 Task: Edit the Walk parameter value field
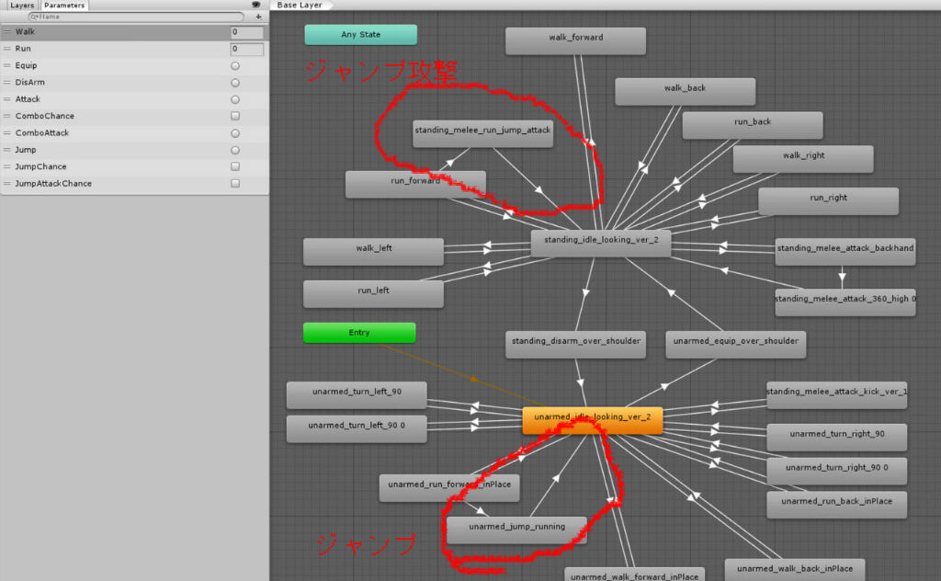pyautogui.click(x=246, y=32)
